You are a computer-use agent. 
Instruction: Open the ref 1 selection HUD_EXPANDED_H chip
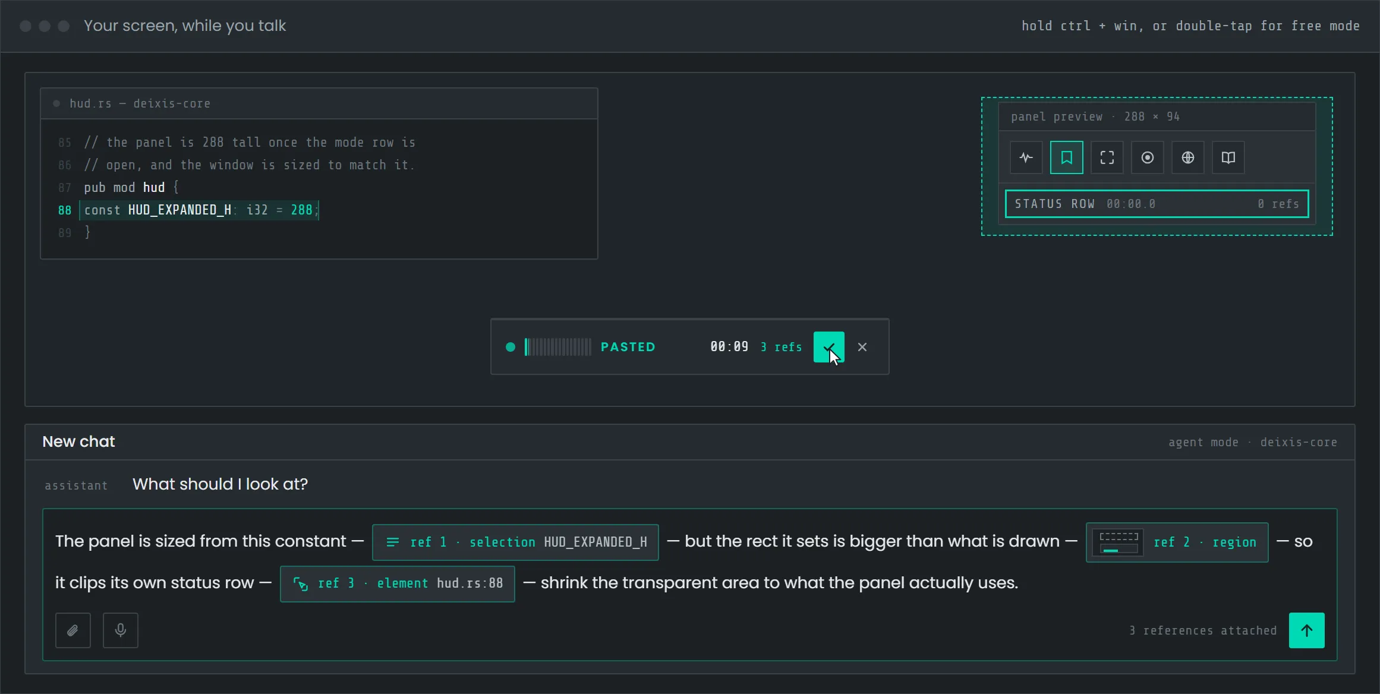515,542
